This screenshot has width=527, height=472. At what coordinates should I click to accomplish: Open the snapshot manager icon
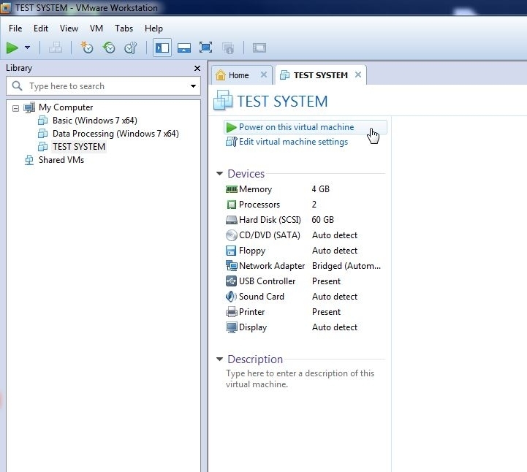click(131, 48)
